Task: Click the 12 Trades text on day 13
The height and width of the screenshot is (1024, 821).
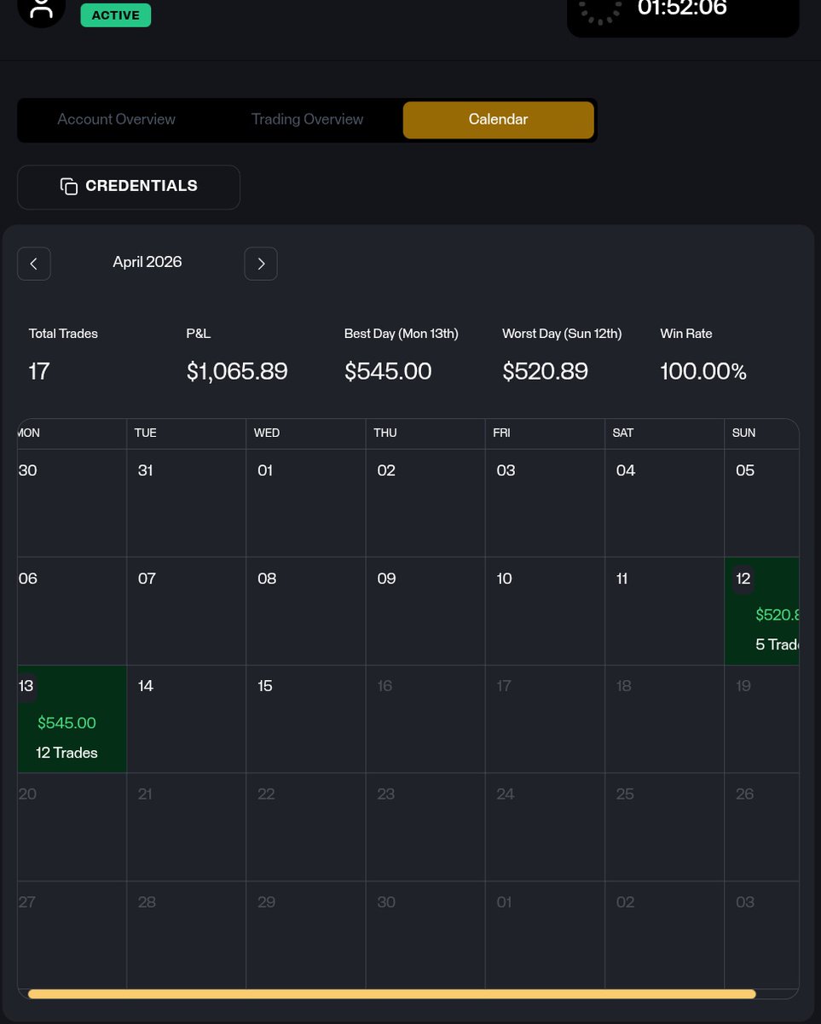Action: tap(66, 753)
